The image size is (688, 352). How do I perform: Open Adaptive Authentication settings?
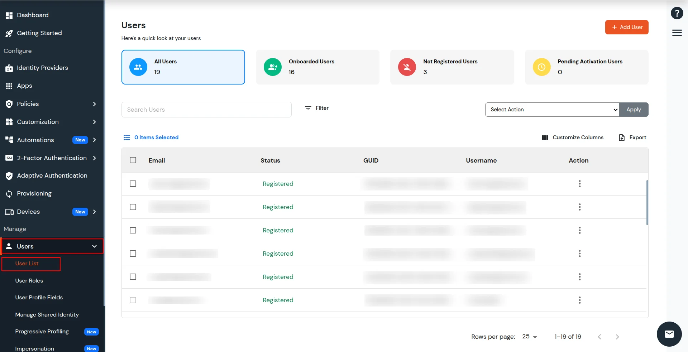click(x=52, y=175)
